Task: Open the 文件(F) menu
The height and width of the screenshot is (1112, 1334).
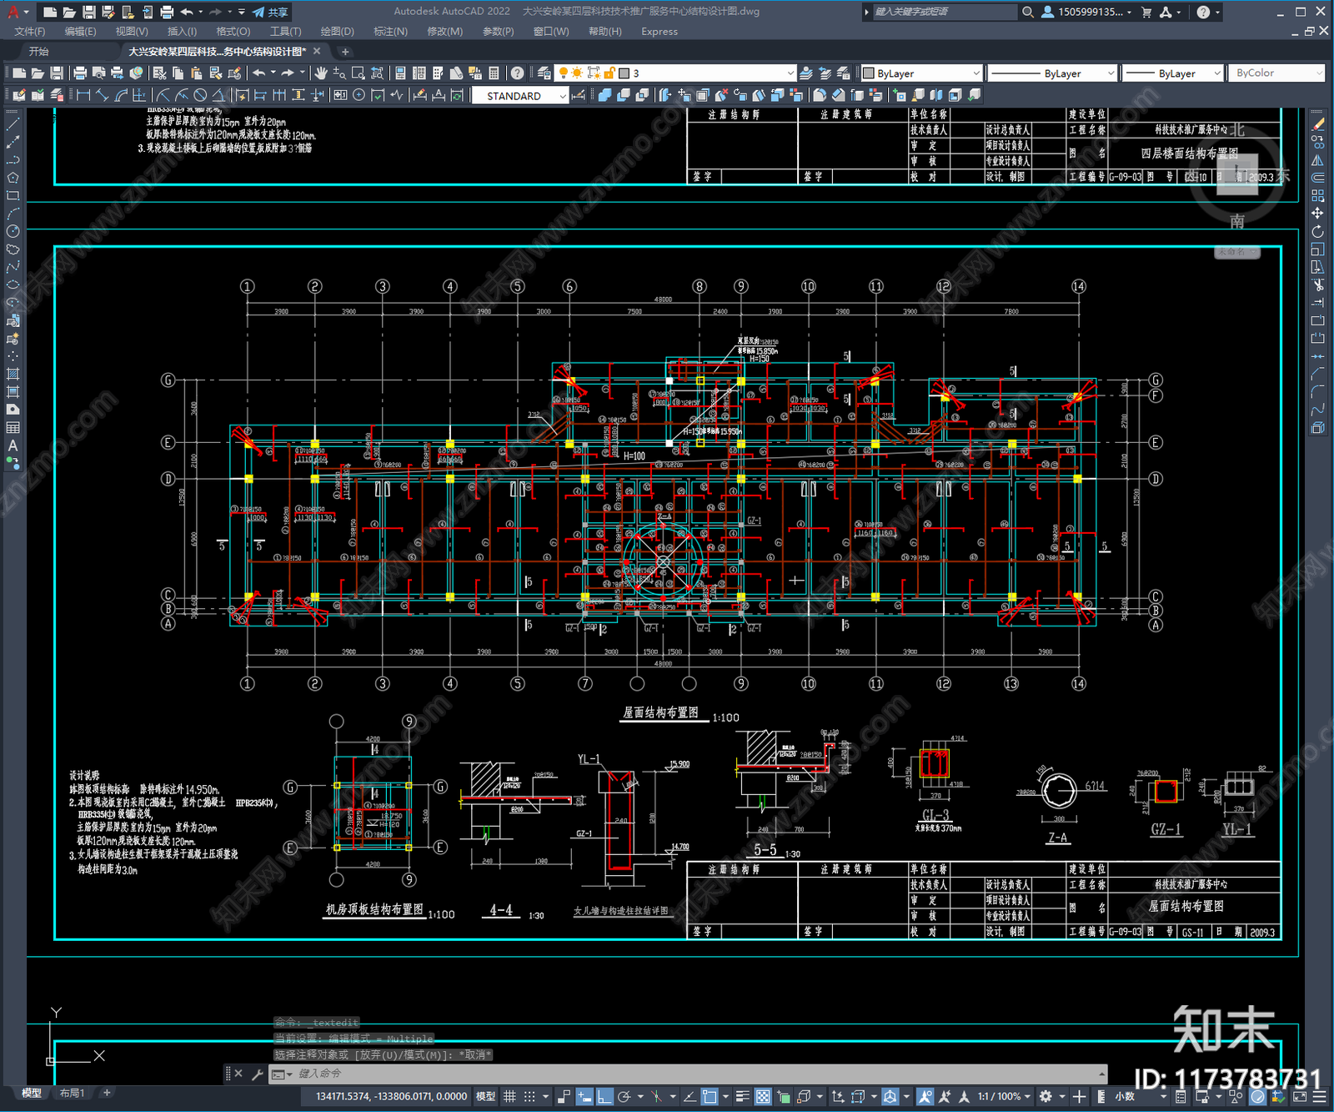Action: [30, 32]
